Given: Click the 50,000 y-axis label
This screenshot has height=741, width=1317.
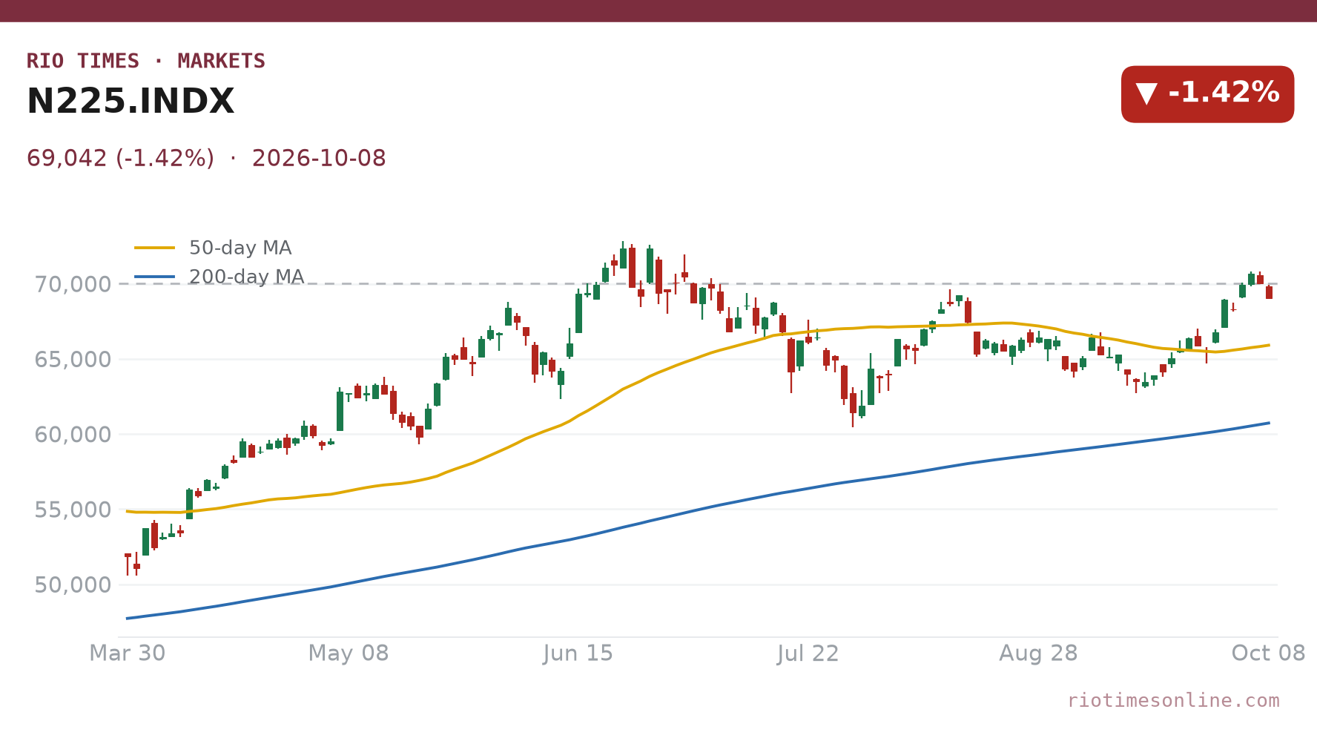Looking at the screenshot, I should pos(73,585).
